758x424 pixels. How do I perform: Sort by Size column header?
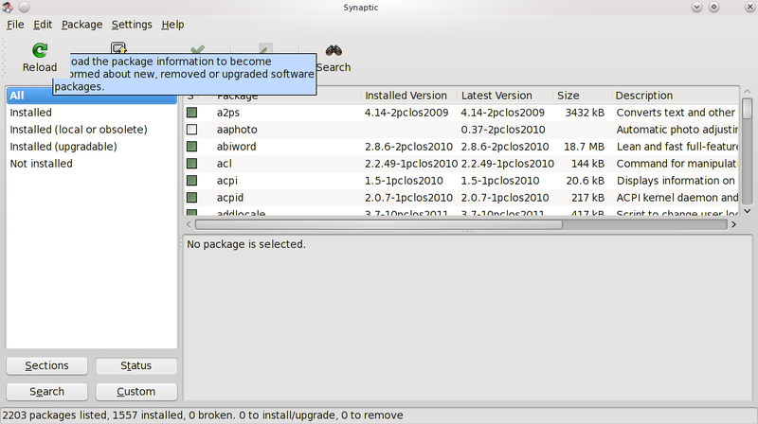(x=582, y=96)
